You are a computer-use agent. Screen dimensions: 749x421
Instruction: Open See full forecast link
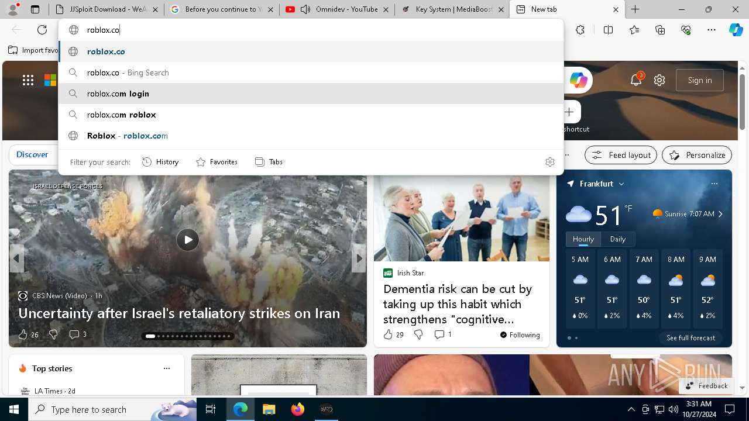[x=690, y=338]
